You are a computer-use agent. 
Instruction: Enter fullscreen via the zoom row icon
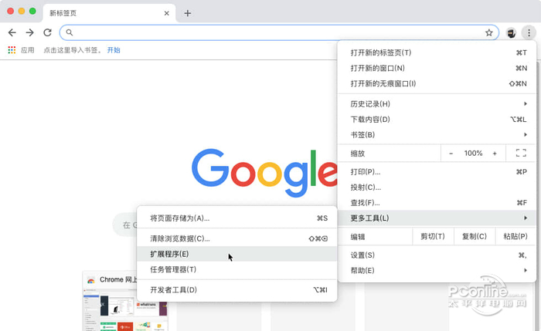521,153
